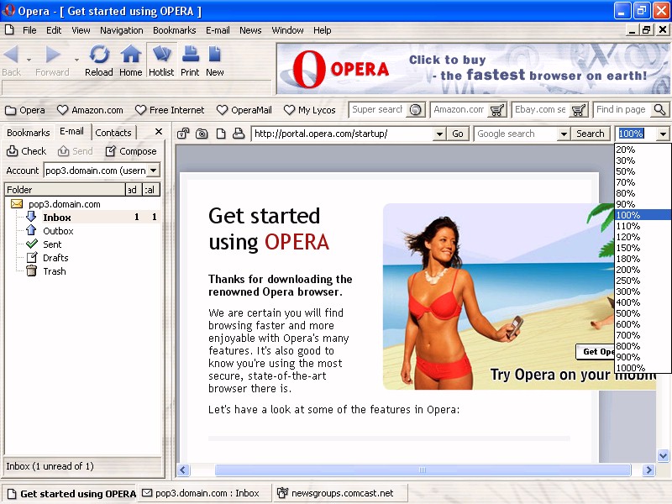The width and height of the screenshot is (672, 504).
Task: Open the My Lycos bookmark
Action: tap(310, 110)
